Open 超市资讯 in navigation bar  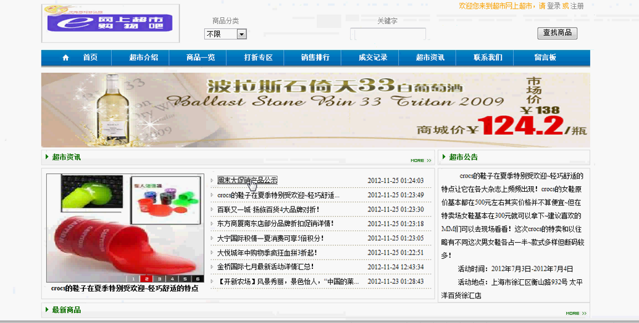point(430,58)
